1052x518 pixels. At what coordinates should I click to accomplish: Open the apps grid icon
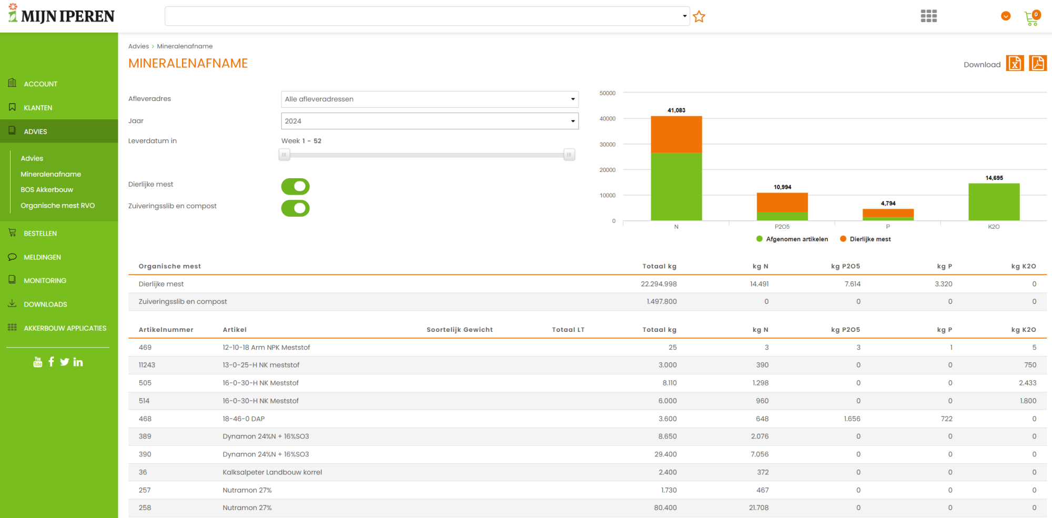[x=928, y=16]
